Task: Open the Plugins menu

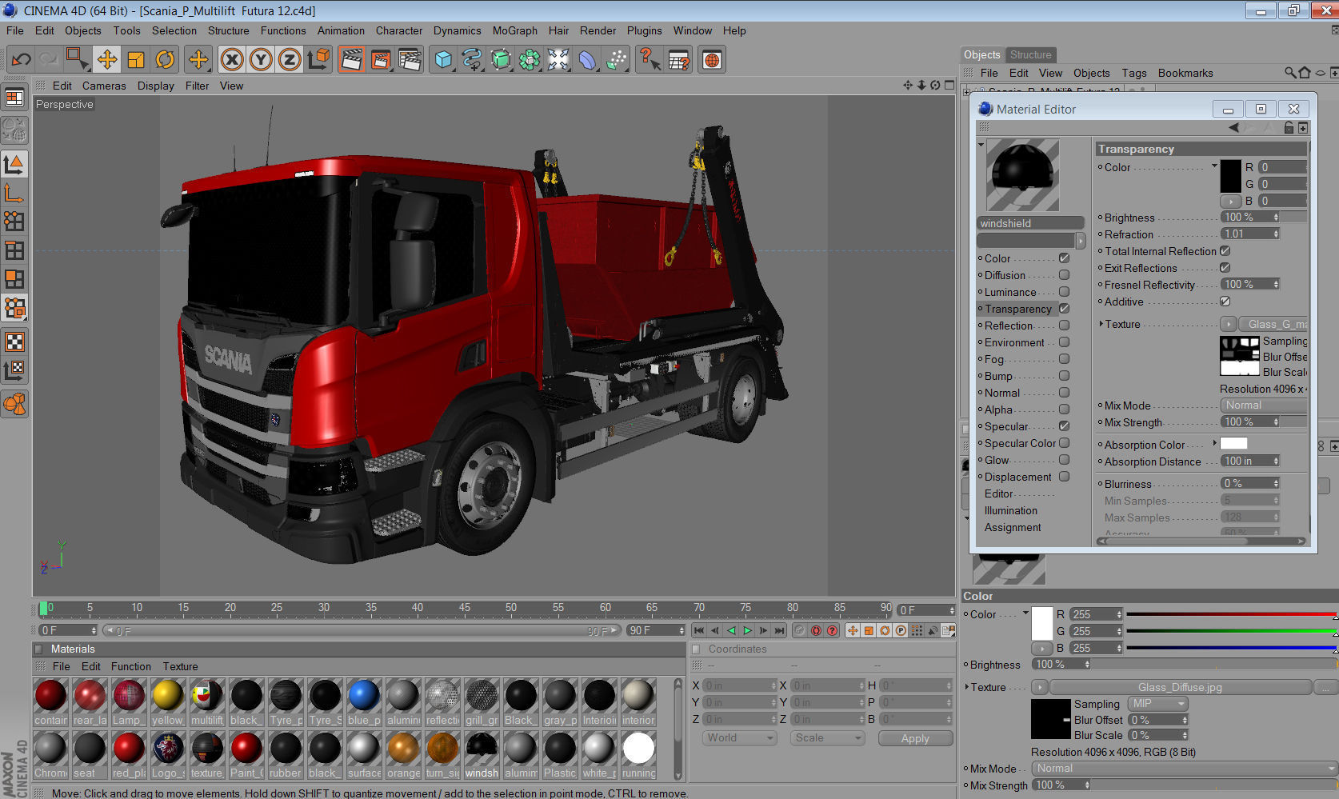Action: [x=644, y=30]
